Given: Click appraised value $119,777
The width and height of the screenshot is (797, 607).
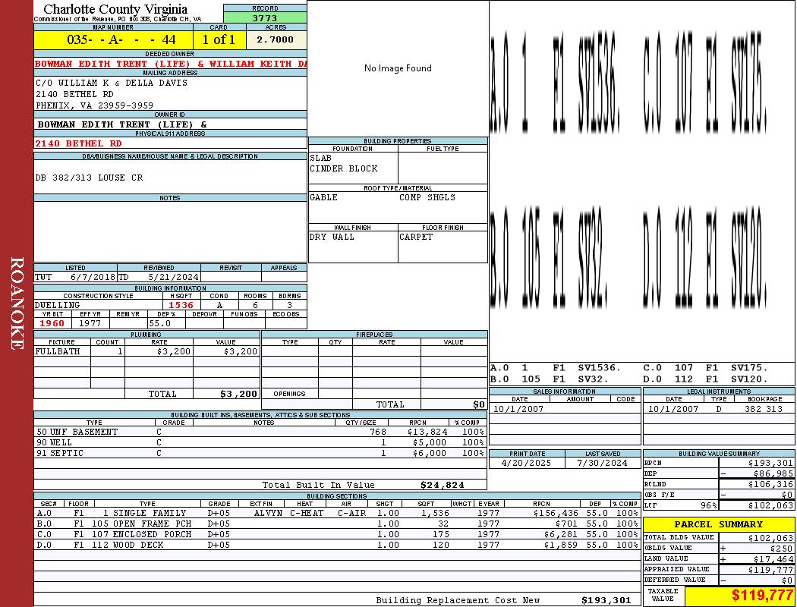Looking at the screenshot, I should tap(770, 570).
